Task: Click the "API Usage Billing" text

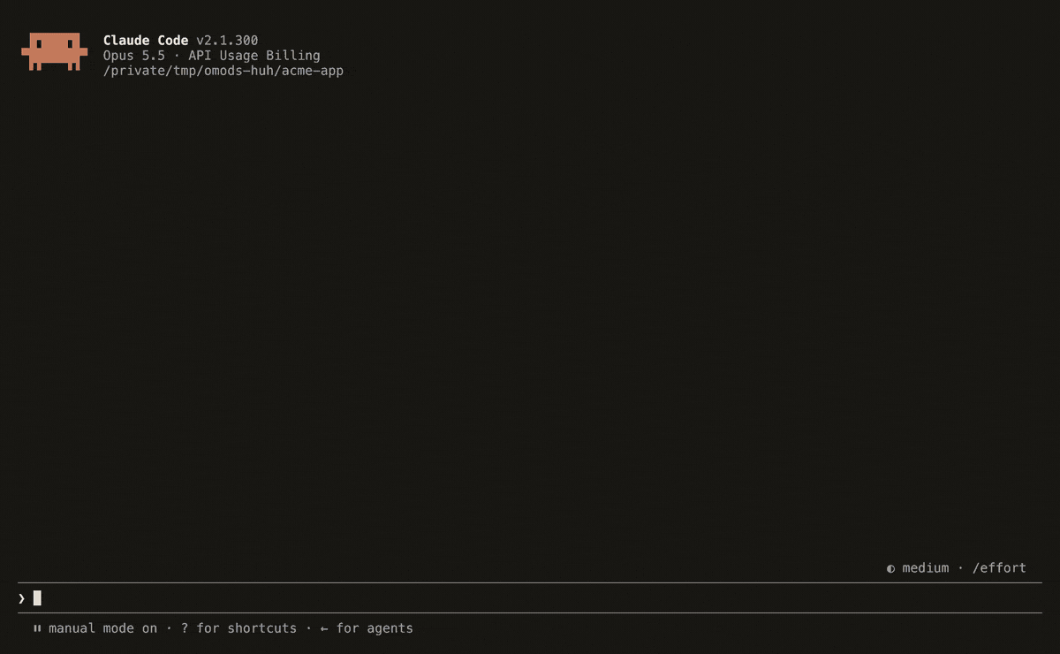Action: (x=254, y=56)
